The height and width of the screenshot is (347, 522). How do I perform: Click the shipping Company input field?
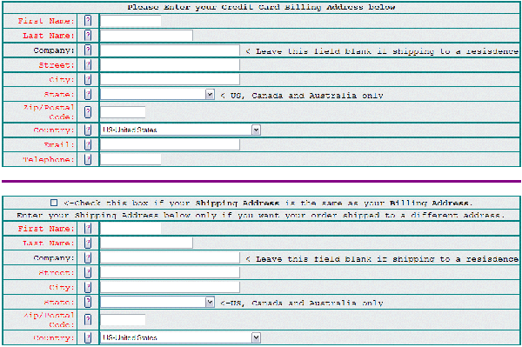[170, 257]
